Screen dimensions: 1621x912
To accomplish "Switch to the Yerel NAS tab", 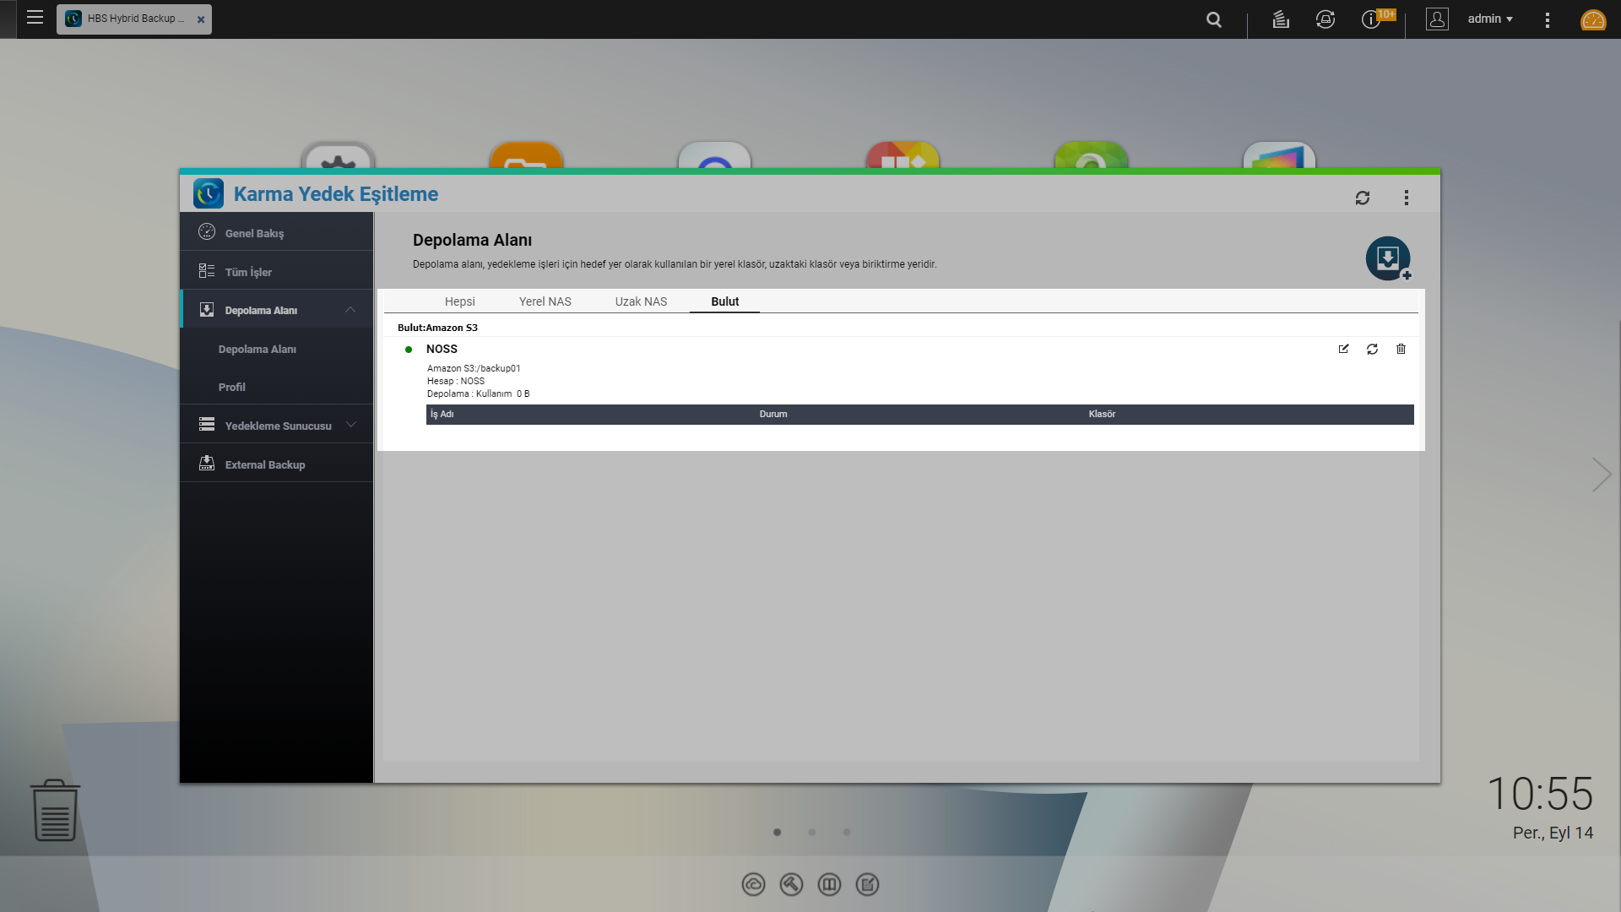I will tap(545, 301).
